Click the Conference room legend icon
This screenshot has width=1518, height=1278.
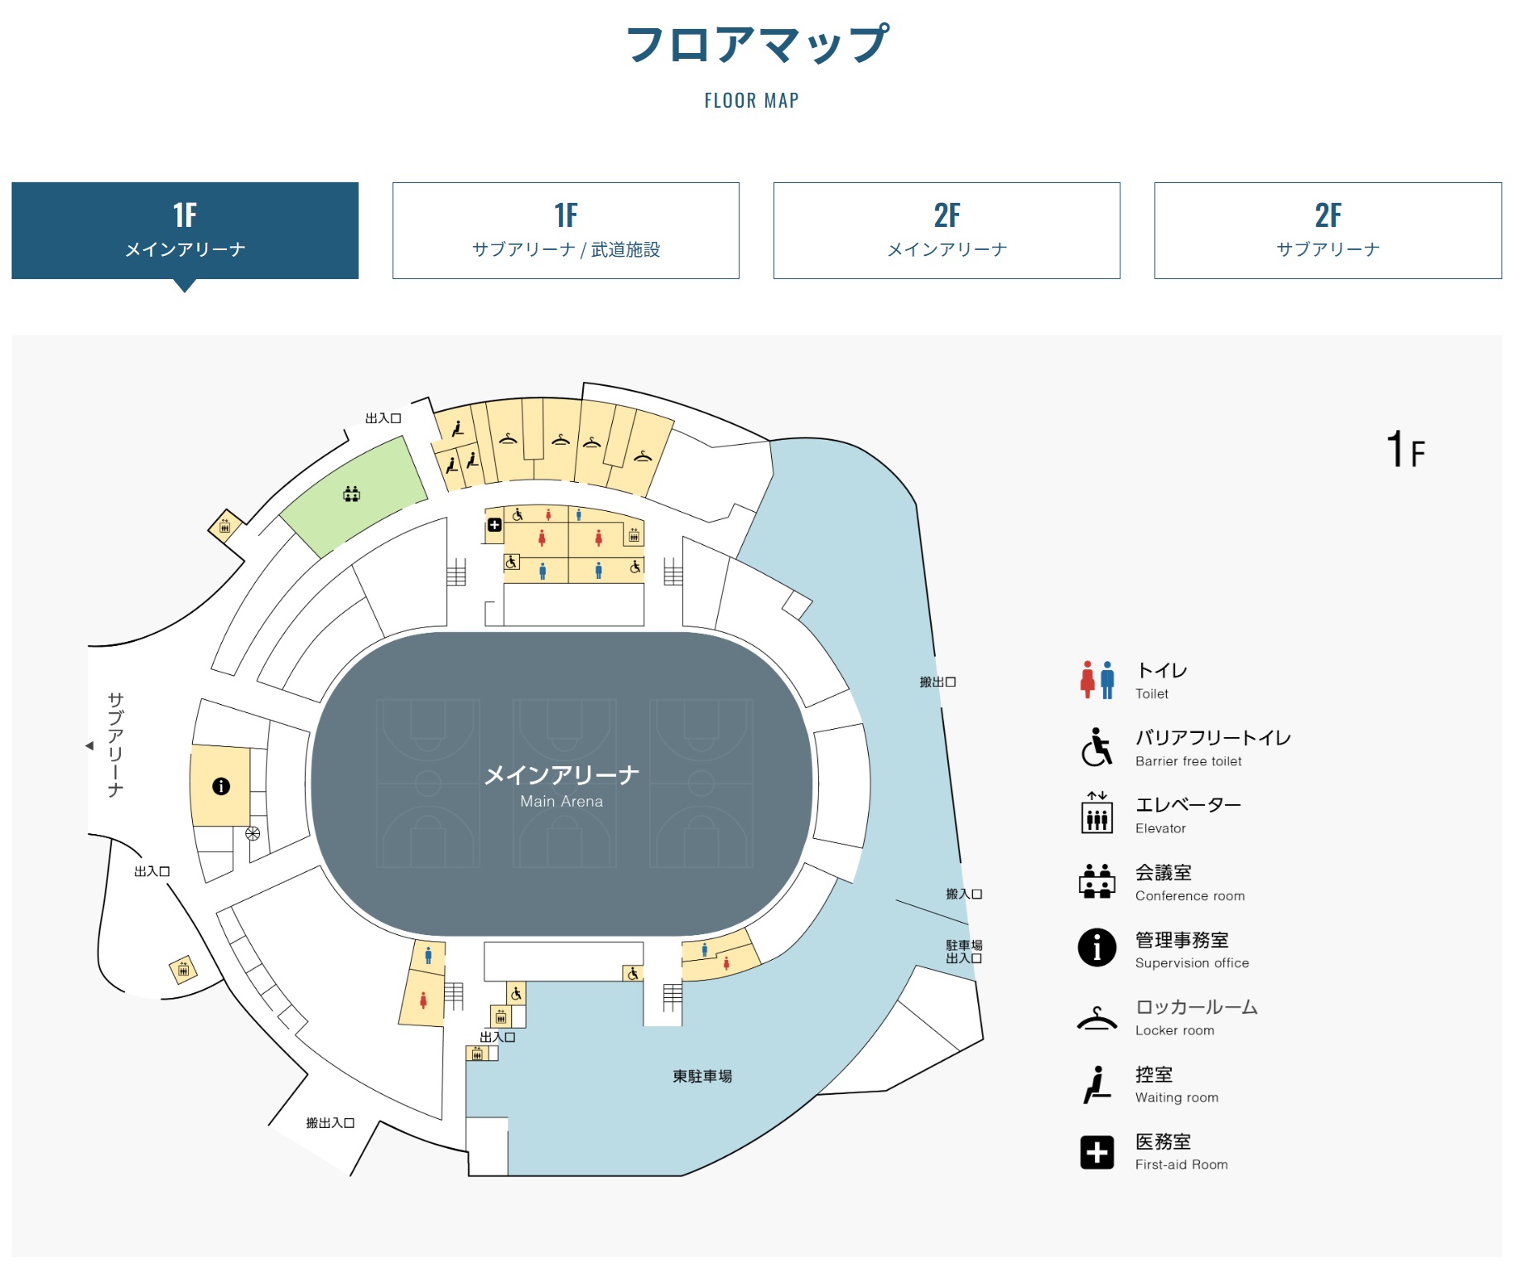click(x=1097, y=880)
